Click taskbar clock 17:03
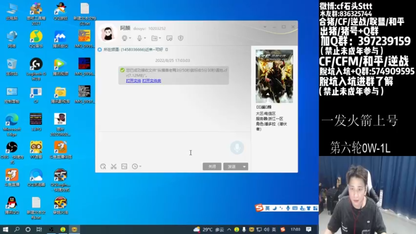The width and height of the screenshot is (416, 234). 295,229
